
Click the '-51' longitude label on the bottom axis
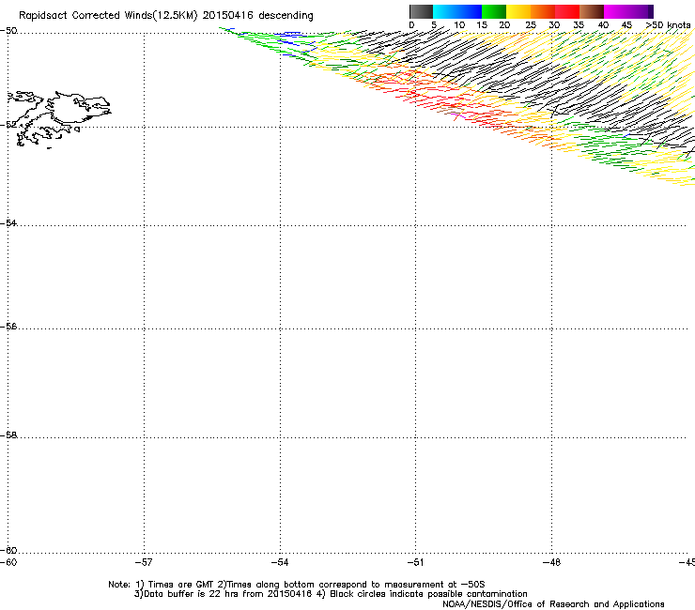tap(415, 562)
